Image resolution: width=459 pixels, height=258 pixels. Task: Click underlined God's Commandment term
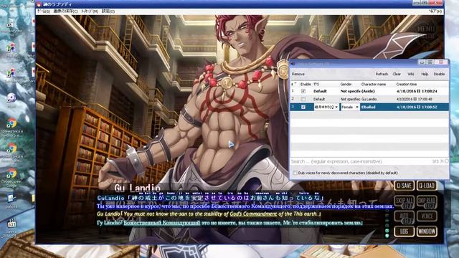click(x=253, y=214)
